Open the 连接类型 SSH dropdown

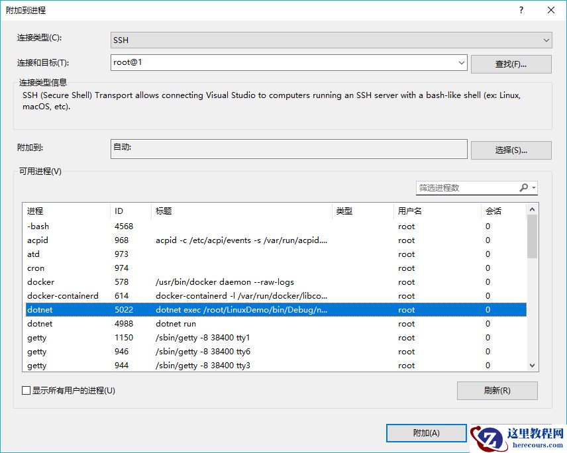(331, 40)
